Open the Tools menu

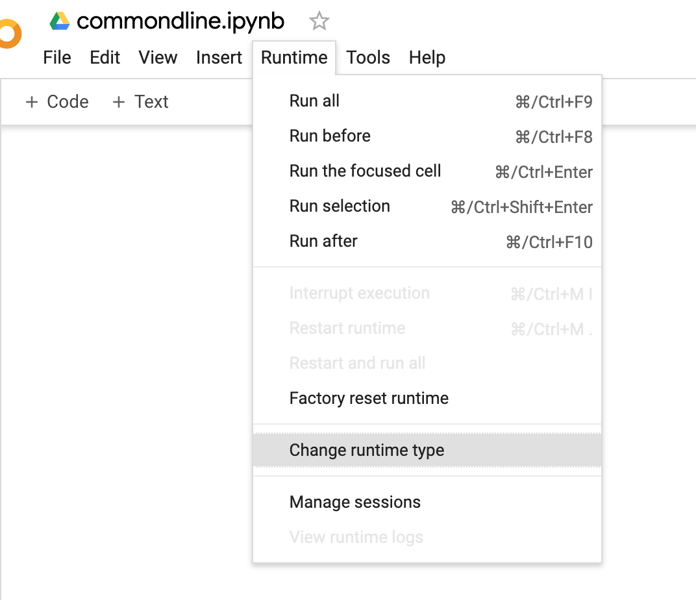[x=368, y=58]
